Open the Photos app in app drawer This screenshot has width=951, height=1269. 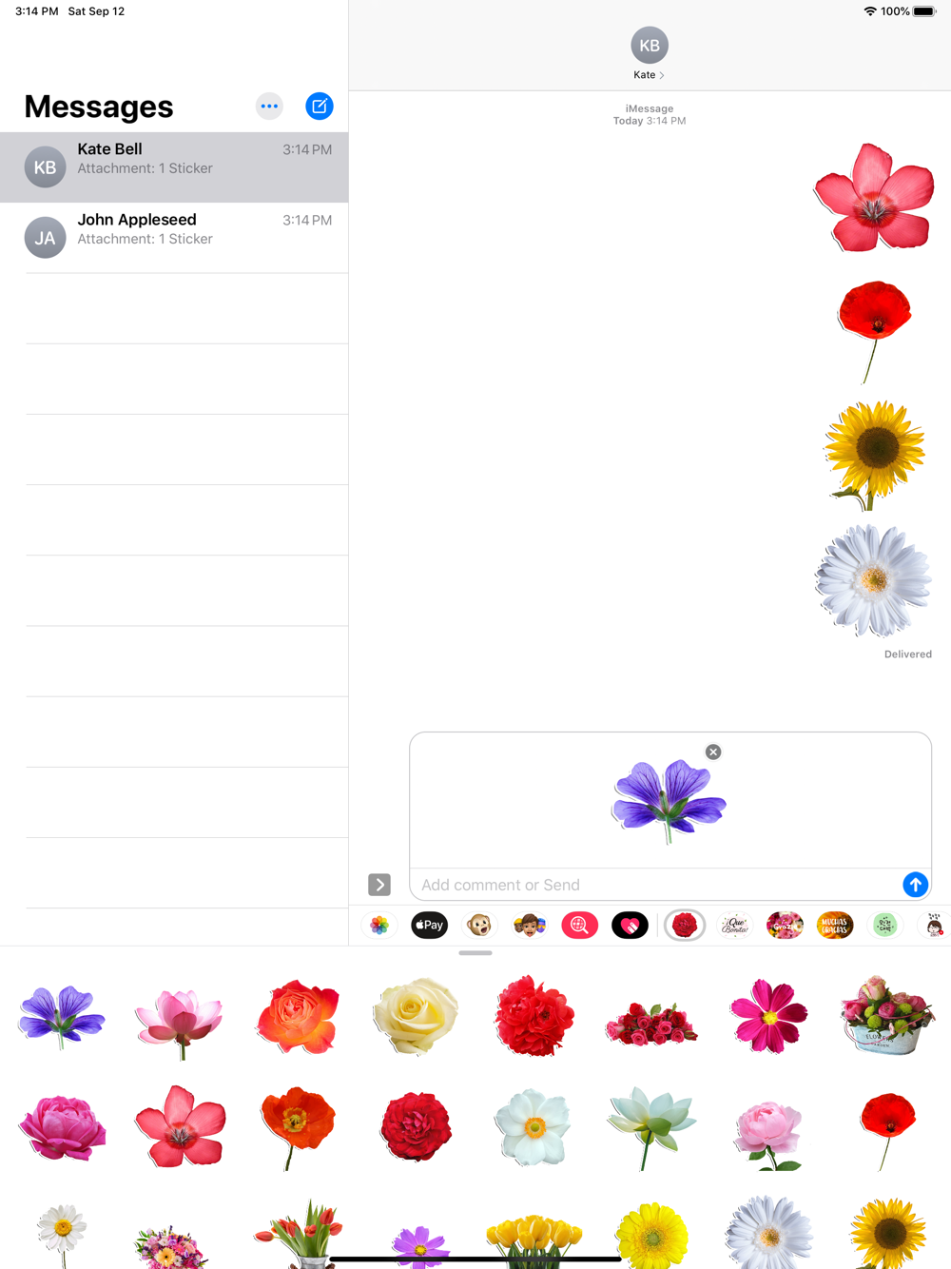click(x=379, y=925)
